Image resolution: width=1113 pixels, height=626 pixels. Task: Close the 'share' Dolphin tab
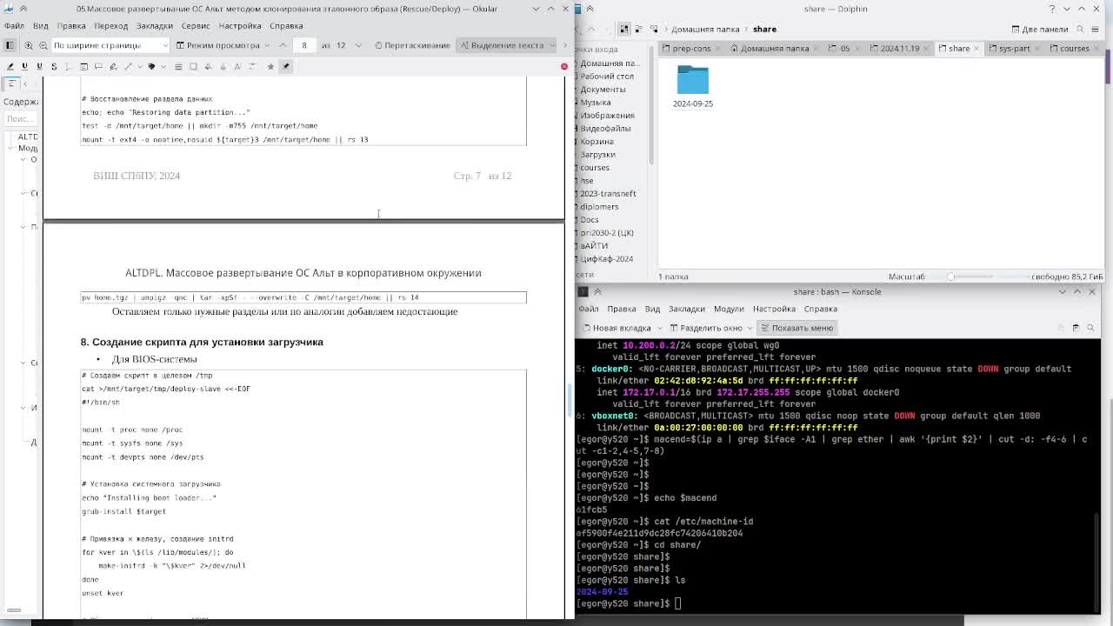click(976, 48)
